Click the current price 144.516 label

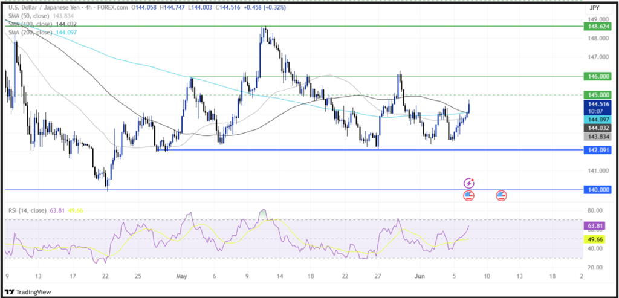click(596, 104)
